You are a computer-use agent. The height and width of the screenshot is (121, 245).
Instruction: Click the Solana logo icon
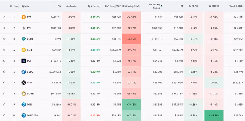(x=24, y=61)
